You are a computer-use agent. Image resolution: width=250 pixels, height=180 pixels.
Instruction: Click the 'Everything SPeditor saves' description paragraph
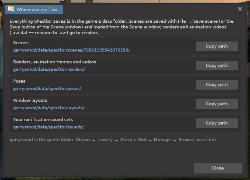point(122,27)
